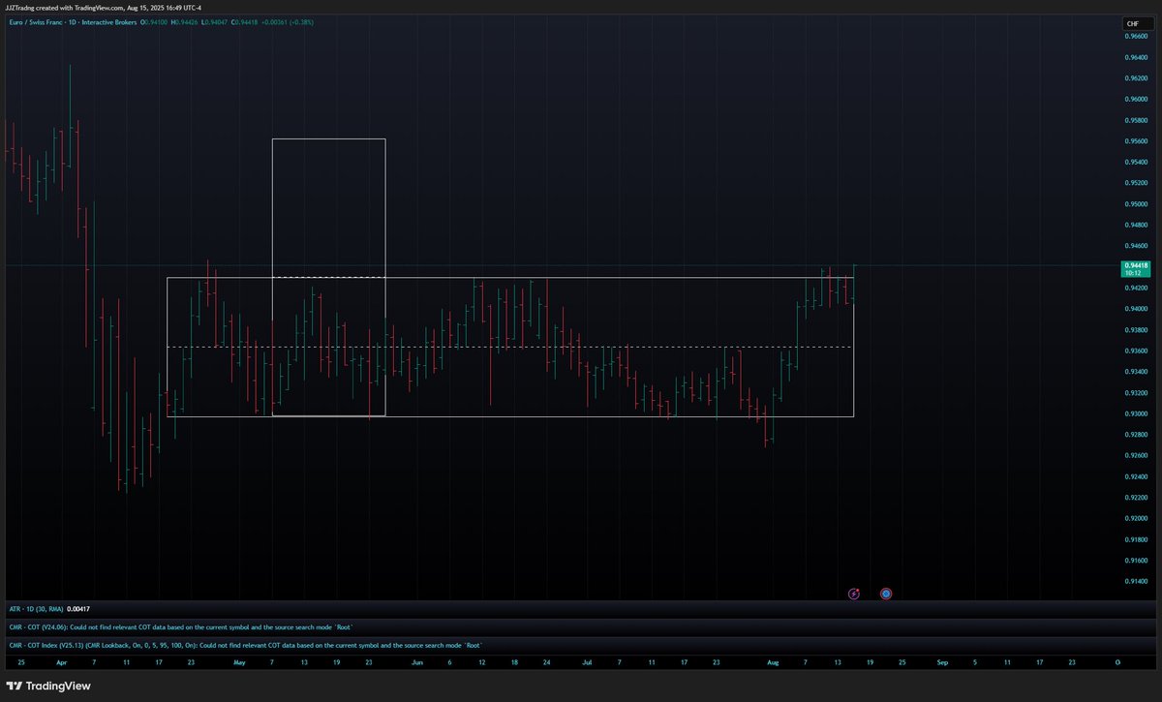
Task: Click the 0.93000 price axis label
Action: click(1137, 414)
